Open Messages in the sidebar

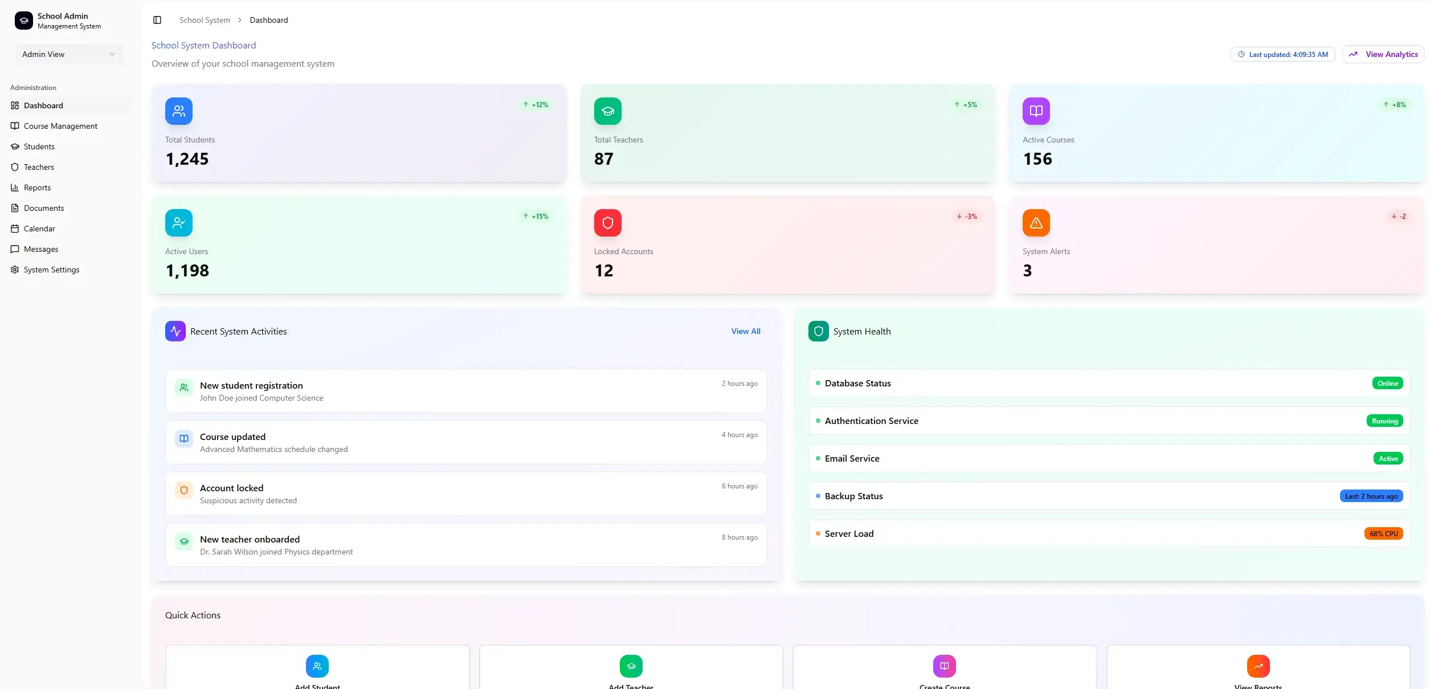click(x=40, y=249)
